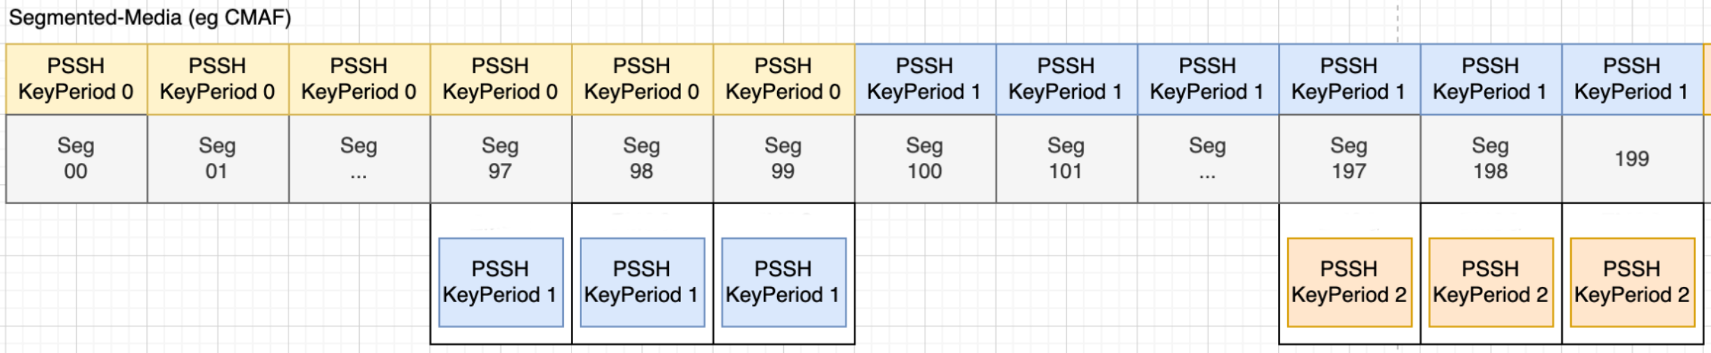Select blue PSSH KeyPeriod 1 above Seg 100

click(x=925, y=79)
